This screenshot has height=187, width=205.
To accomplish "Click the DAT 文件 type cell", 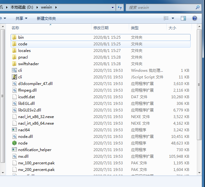I will pos(139,97).
